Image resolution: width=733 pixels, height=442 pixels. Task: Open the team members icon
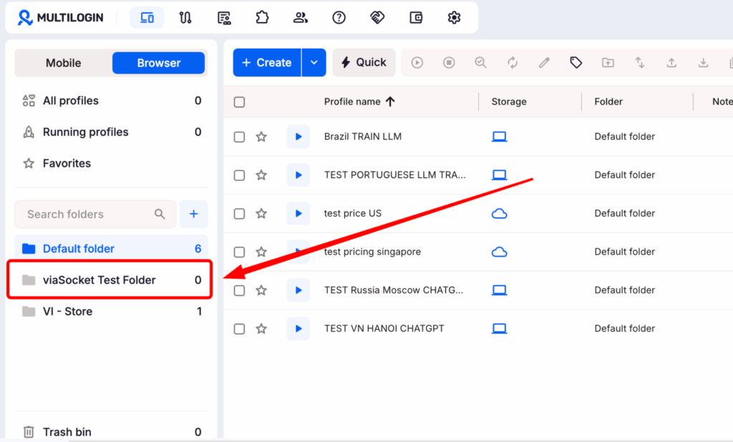coord(300,18)
